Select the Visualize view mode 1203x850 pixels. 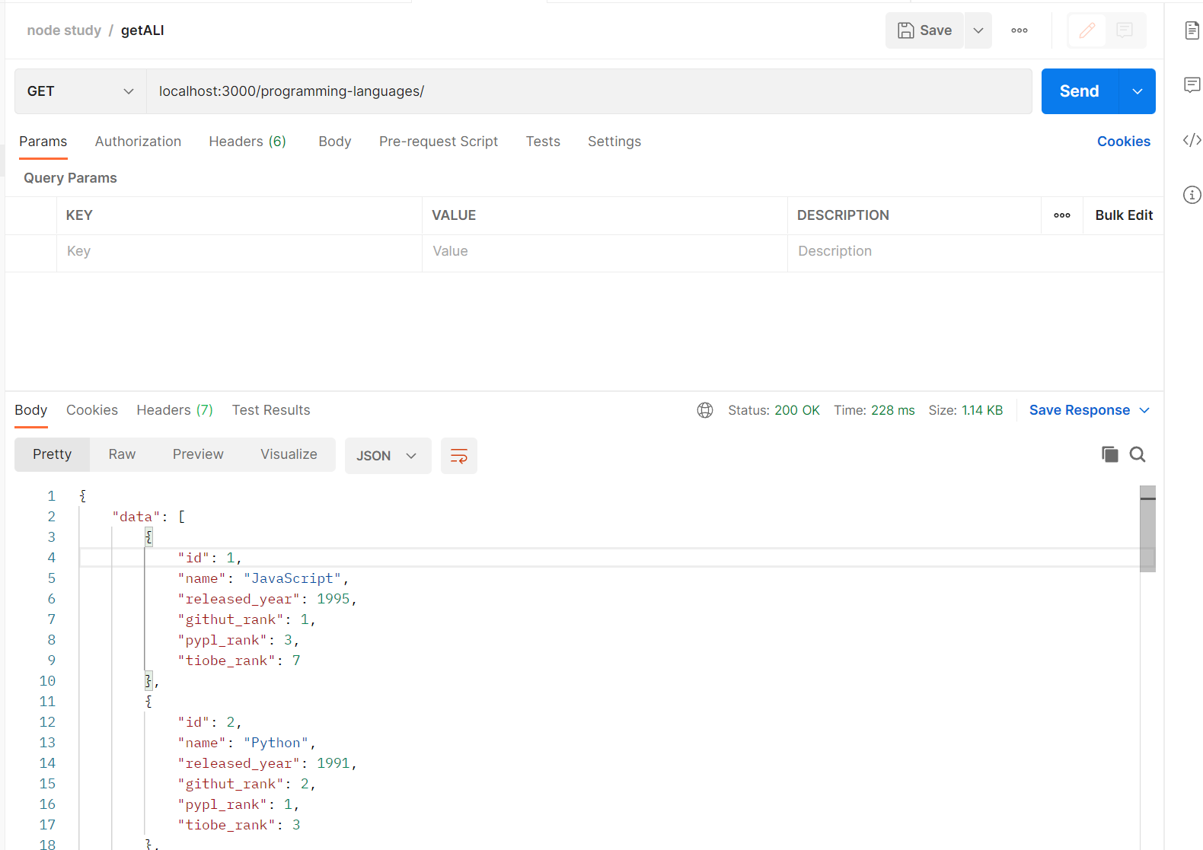(289, 454)
